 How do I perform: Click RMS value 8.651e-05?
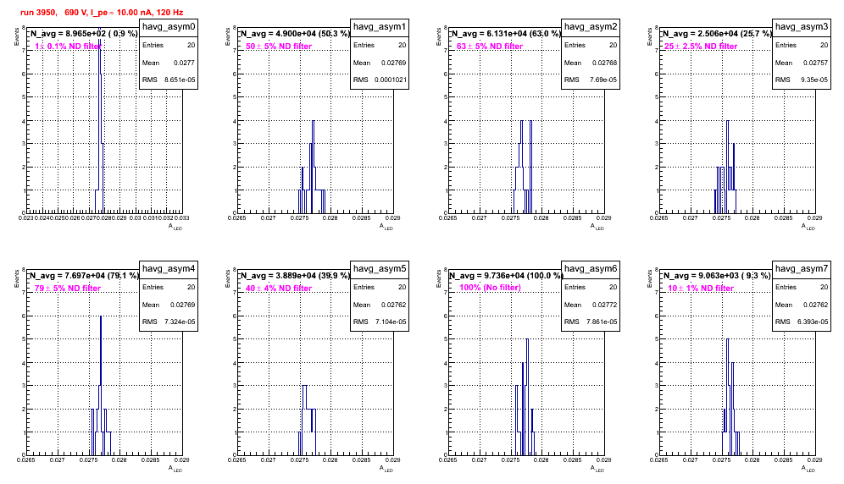pos(180,80)
